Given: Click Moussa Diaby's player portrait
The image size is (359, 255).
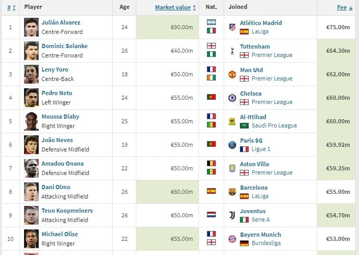Looking at the screenshot, I should [x=31, y=121].
